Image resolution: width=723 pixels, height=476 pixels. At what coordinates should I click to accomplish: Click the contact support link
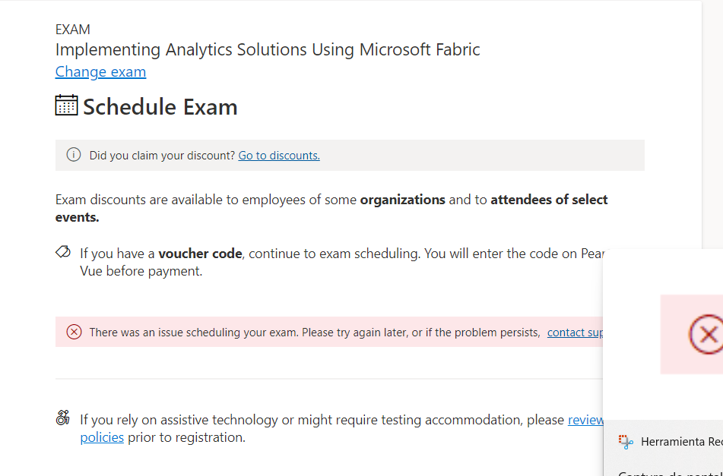coord(576,332)
